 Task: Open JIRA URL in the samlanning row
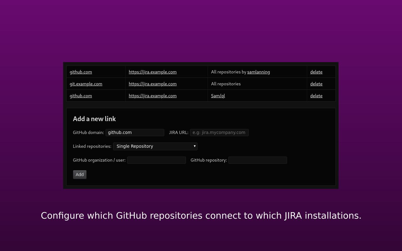click(x=153, y=72)
